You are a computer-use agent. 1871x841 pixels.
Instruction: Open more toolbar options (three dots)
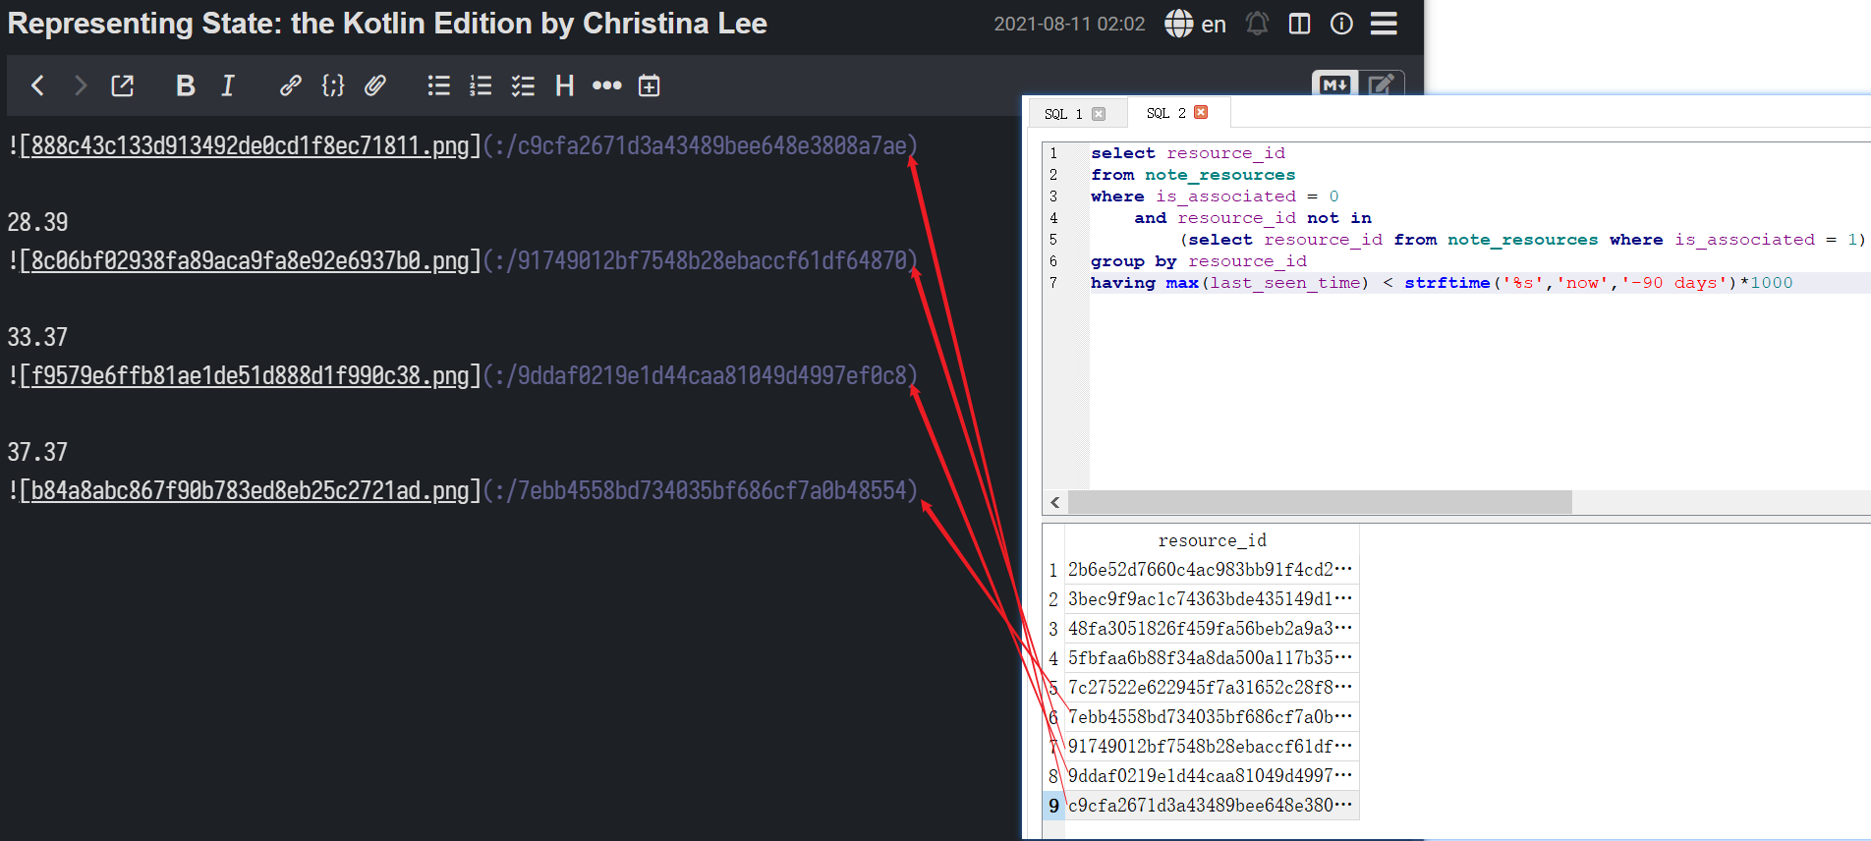click(606, 85)
